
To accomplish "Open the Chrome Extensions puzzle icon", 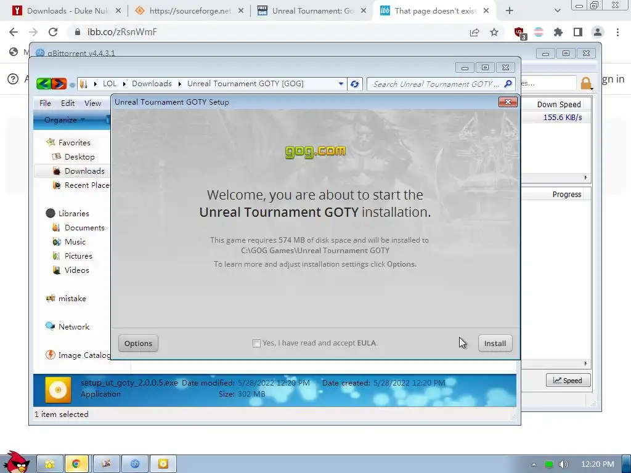I will [x=558, y=32].
